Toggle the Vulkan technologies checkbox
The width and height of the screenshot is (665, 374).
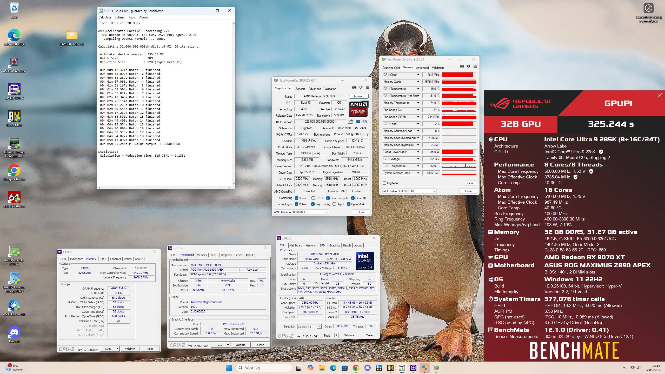pyautogui.click(x=296, y=204)
